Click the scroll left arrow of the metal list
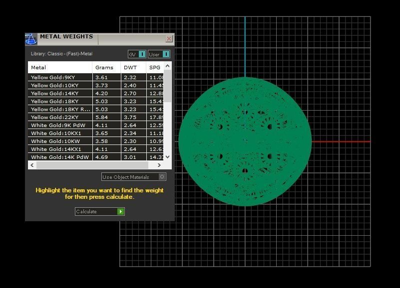The width and height of the screenshot is (400, 288). pyautogui.click(x=32, y=165)
